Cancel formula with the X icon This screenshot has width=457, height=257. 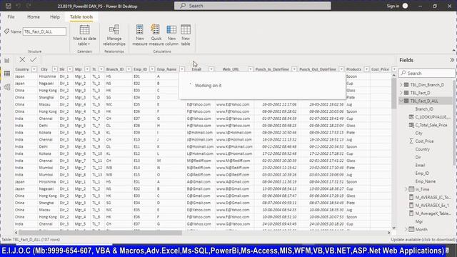(22, 60)
